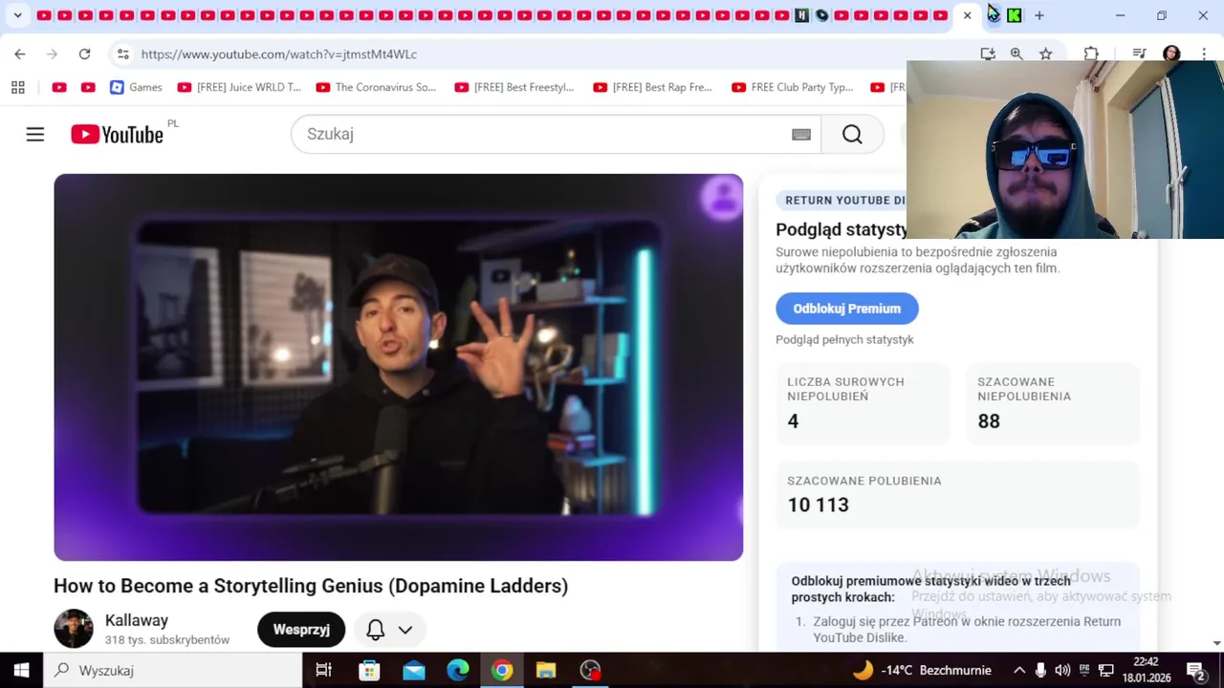Open the taskbar clock 22:42
This screenshot has width=1224, height=688.
click(x=1147, y=670)
